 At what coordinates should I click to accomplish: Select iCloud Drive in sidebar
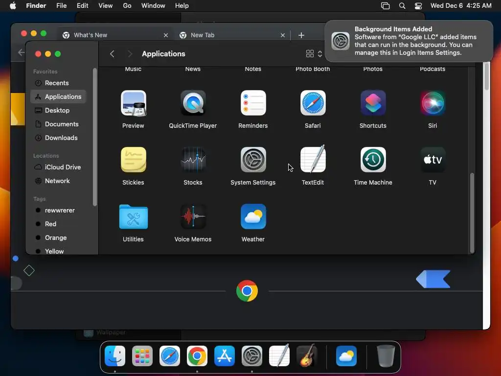click(59, 167)
